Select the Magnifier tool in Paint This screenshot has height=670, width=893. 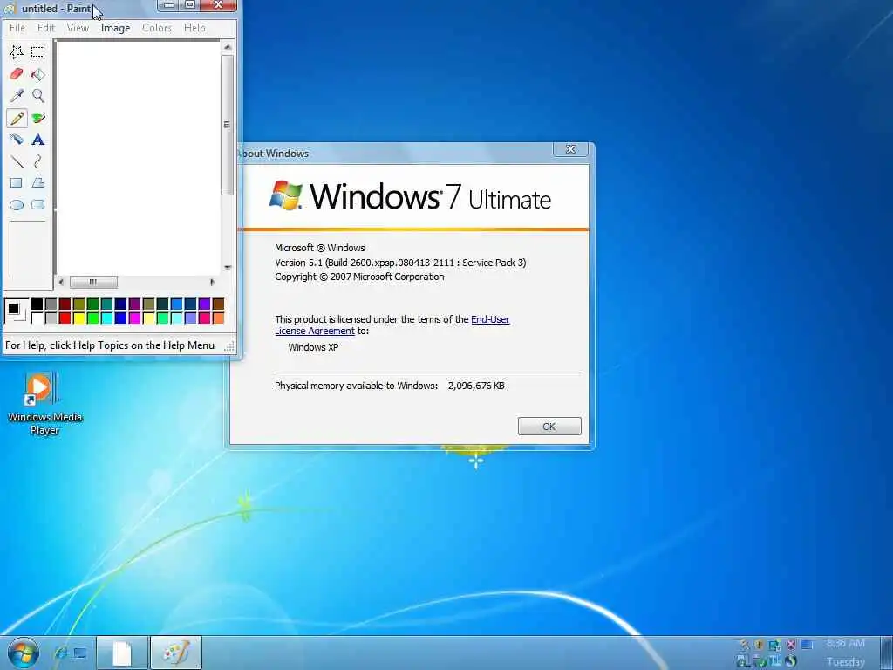(x=38, y=96)
